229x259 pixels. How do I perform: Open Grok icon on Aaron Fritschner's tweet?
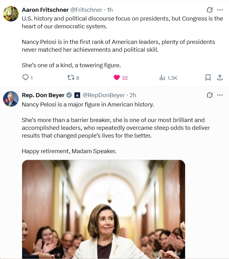pos(210,10)
